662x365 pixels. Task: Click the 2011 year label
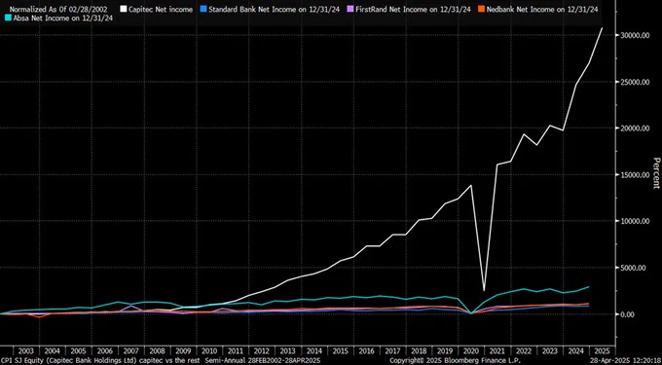(236, 350)
